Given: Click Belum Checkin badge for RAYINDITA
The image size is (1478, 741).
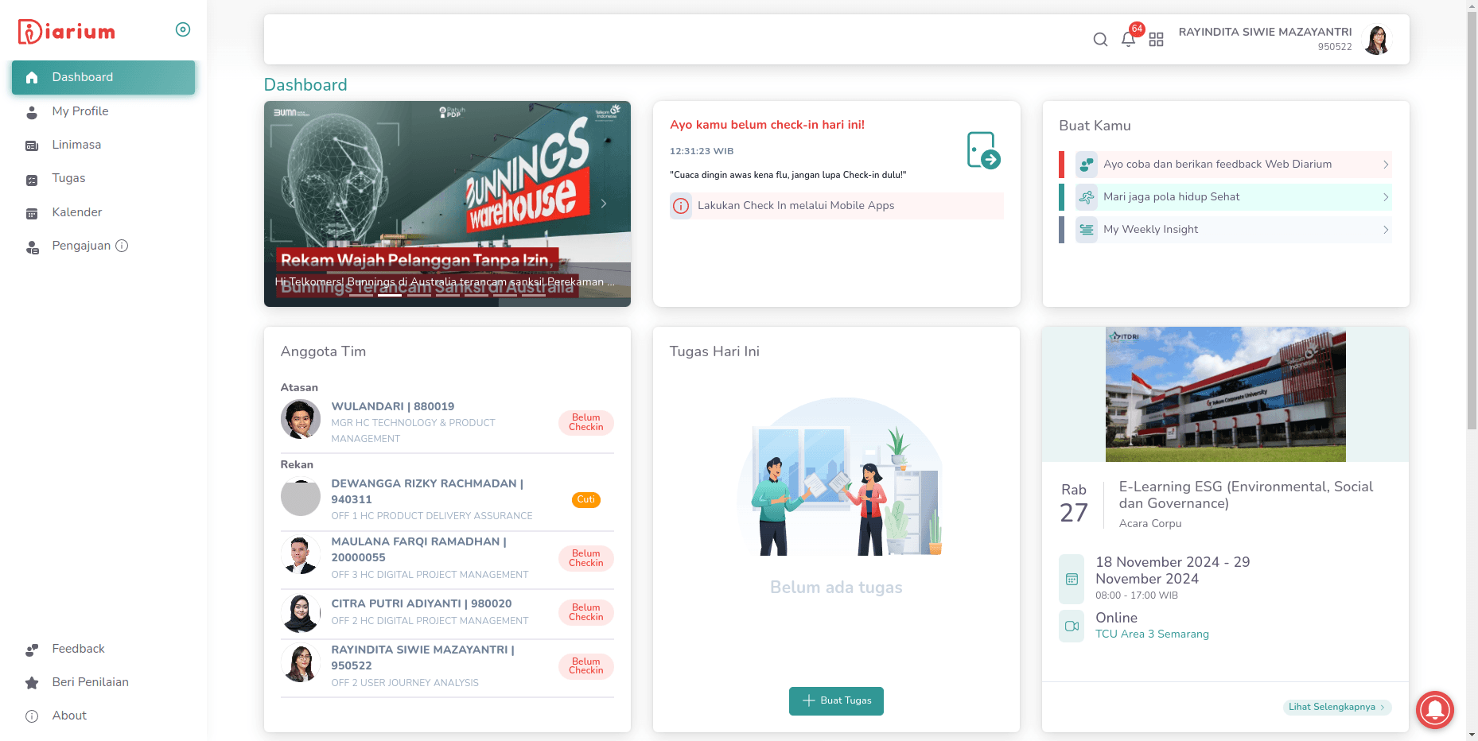Looking at the screenshot, I should pyautogui.click(x=586, y=666).
